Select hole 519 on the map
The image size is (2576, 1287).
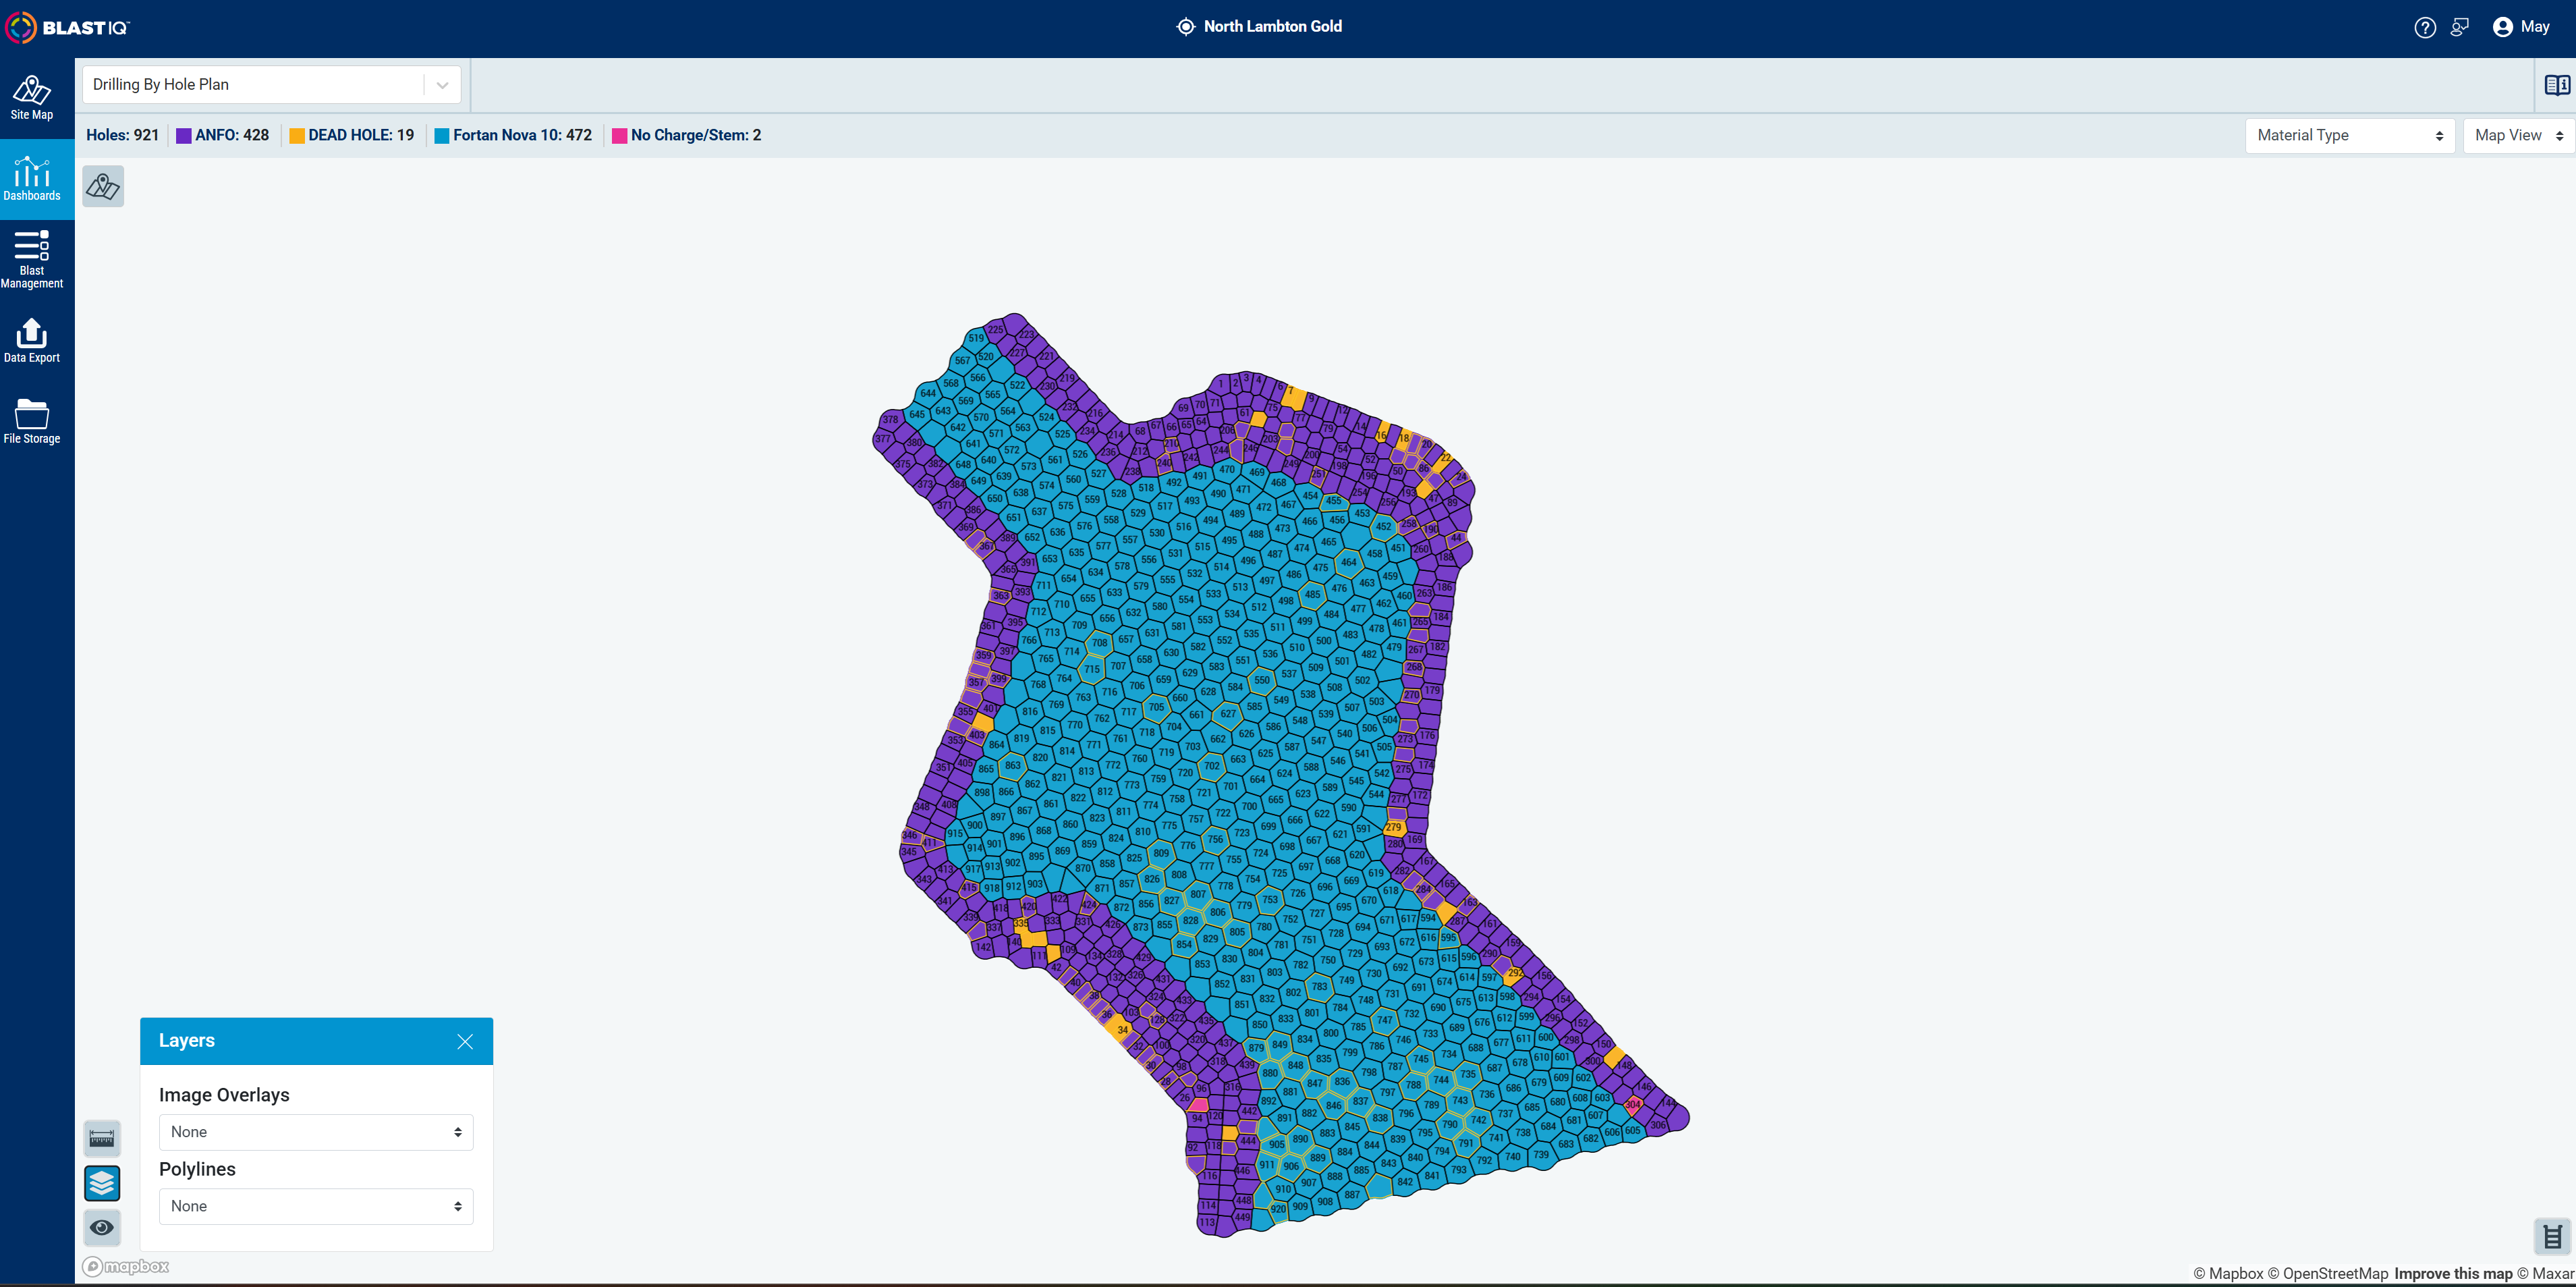pyautogui.click(x=976, y=338)
